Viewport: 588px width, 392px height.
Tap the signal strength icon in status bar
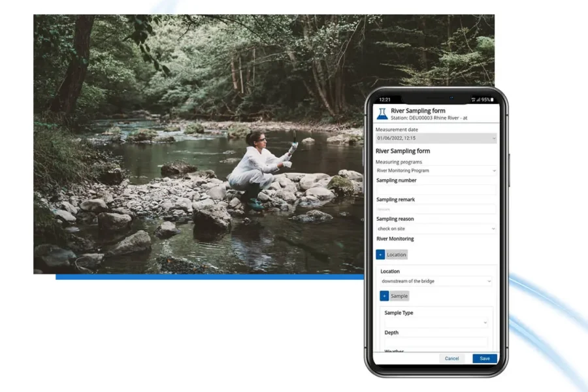click(x=478, y=99)
